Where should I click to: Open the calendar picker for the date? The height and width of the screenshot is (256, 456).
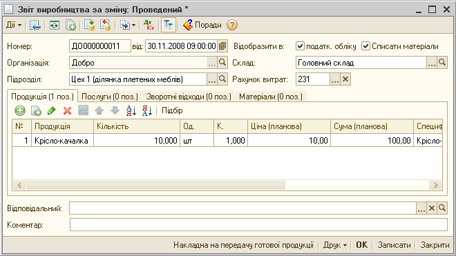[222, 46]
